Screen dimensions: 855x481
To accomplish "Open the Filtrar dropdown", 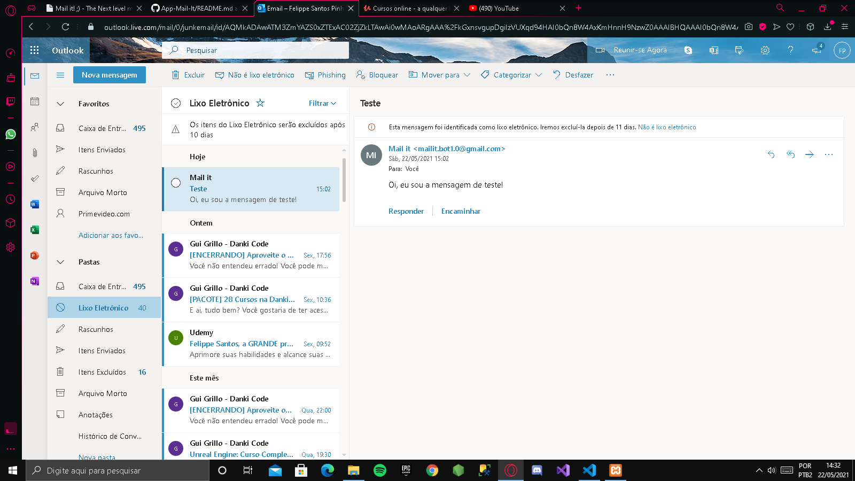I will pyautogui.click(x=322, y=103).
